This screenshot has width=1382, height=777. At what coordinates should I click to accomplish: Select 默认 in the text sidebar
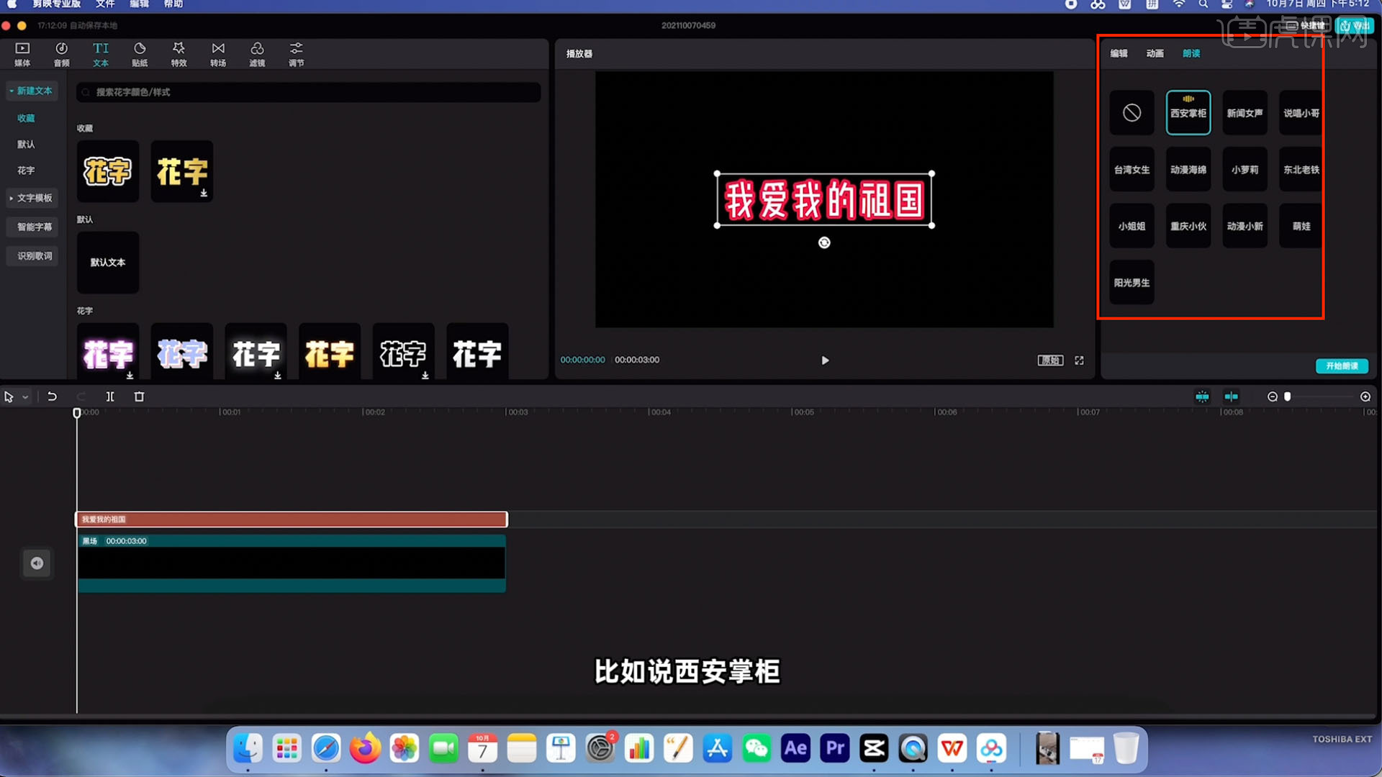(26, 145)
